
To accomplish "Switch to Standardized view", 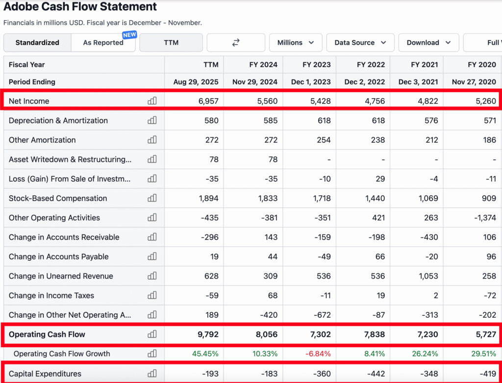I will point(37,43).
